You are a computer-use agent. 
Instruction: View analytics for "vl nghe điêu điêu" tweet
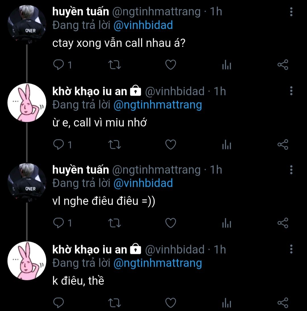point(227,223)
